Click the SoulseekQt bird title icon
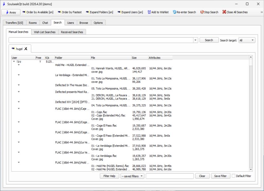Image resolution: width=264 pixels, height=191 pixels. point(4,4)
